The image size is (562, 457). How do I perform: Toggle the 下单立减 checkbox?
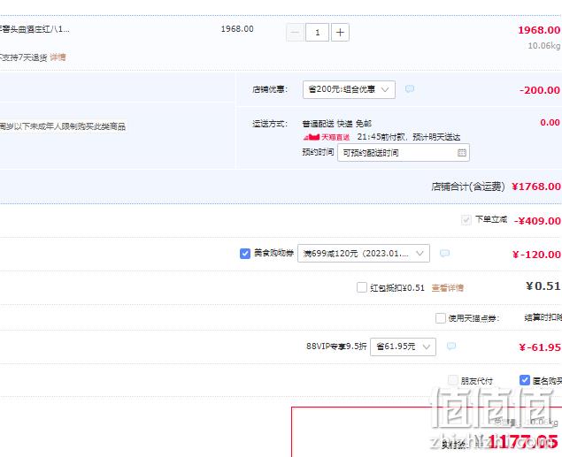coord(466,219)
